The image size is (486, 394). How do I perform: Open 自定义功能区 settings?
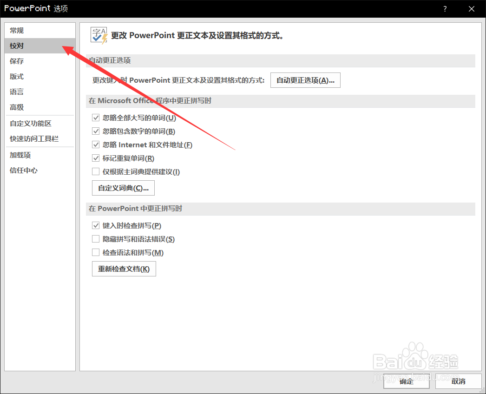(x=40, y=124)
